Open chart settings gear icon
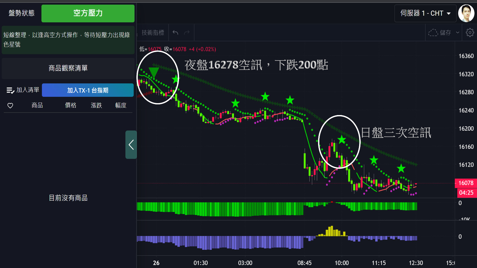 [x=470, y=33]
